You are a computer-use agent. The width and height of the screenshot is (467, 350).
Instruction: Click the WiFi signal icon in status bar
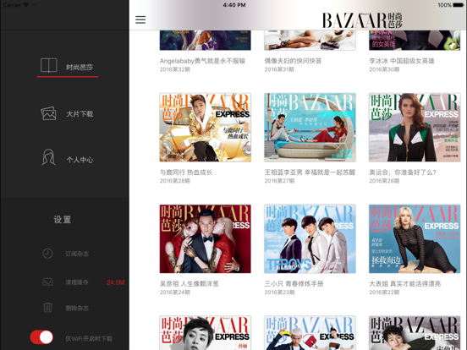[x=26, y=5]
